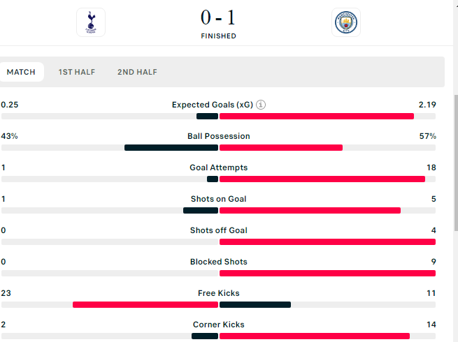The height and width of the screenshot is (342, 458).
Task: Click the 2.19 away xG value
Action: 427,105
